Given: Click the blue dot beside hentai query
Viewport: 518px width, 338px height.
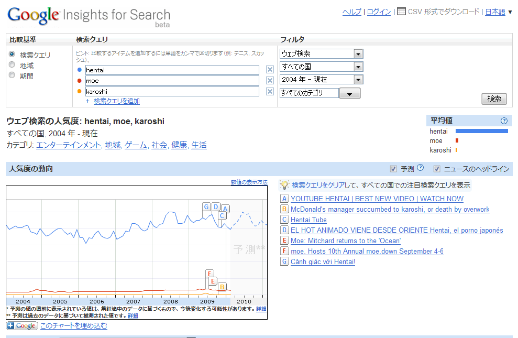Looking at the screenshot, I should 79,70.
